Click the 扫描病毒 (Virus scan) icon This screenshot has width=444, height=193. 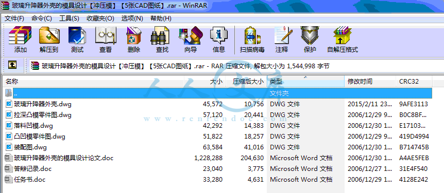[x=252, y=35]
